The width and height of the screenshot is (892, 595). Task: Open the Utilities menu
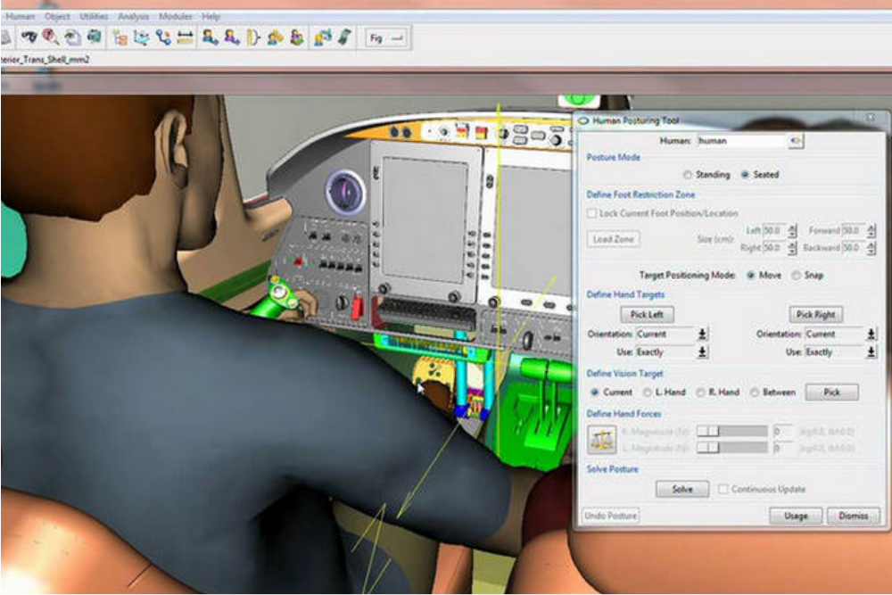point(94,16)
